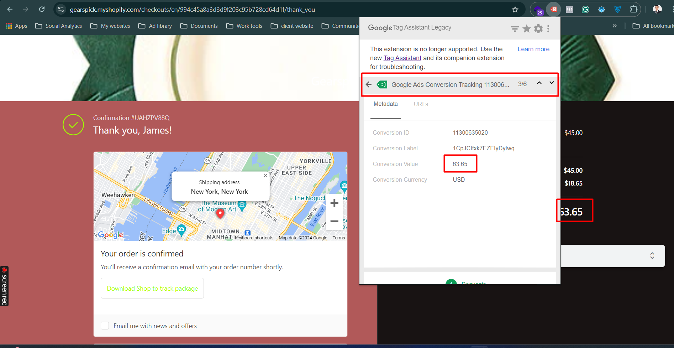This screenshot has height=348, width=674.
Task: Click the browser forward arrow
Action: (x=26, y=9)
